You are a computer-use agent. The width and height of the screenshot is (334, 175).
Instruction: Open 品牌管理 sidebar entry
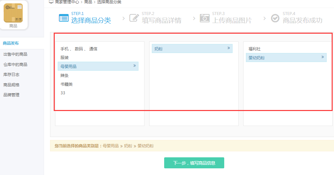[11, 95]
